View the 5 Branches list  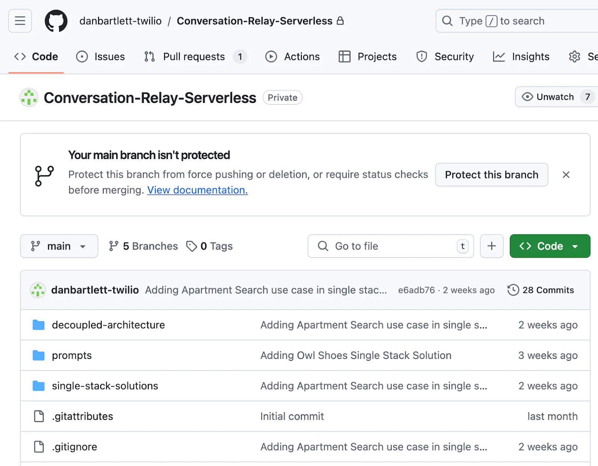coord(144,246)
